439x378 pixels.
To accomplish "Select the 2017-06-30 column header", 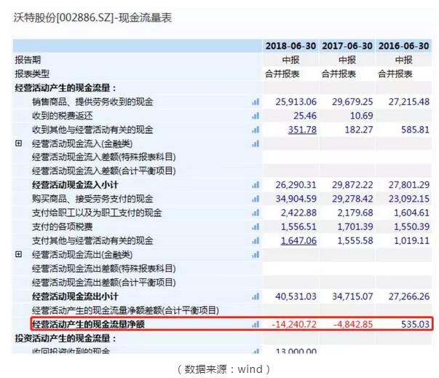I will click(347, 46).
